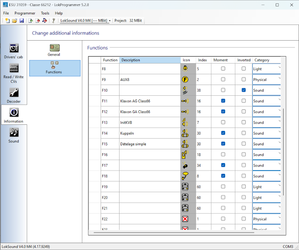Screen dimensions: 299x250
Task: Open the Programmer menu
Action: pos(25,13)
